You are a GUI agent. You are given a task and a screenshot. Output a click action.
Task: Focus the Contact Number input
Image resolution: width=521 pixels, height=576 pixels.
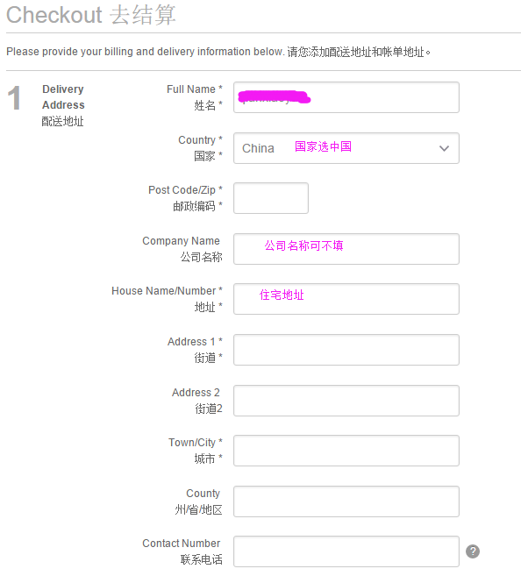click(346, 551)
